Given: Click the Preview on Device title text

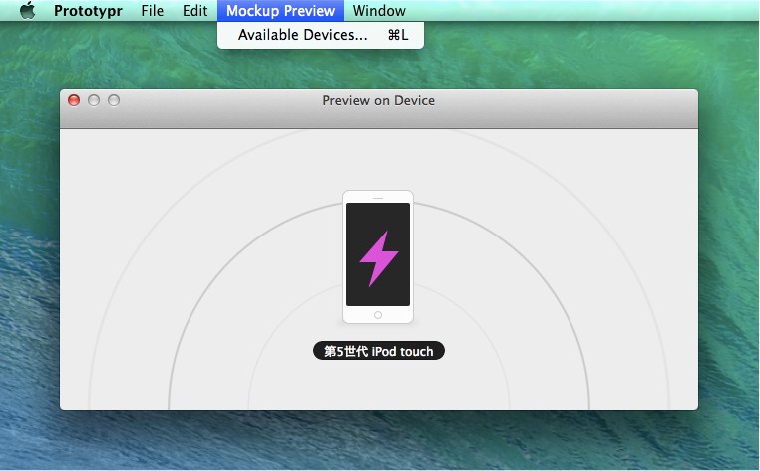Looking at the screenshot, I should tap(379, 100).
